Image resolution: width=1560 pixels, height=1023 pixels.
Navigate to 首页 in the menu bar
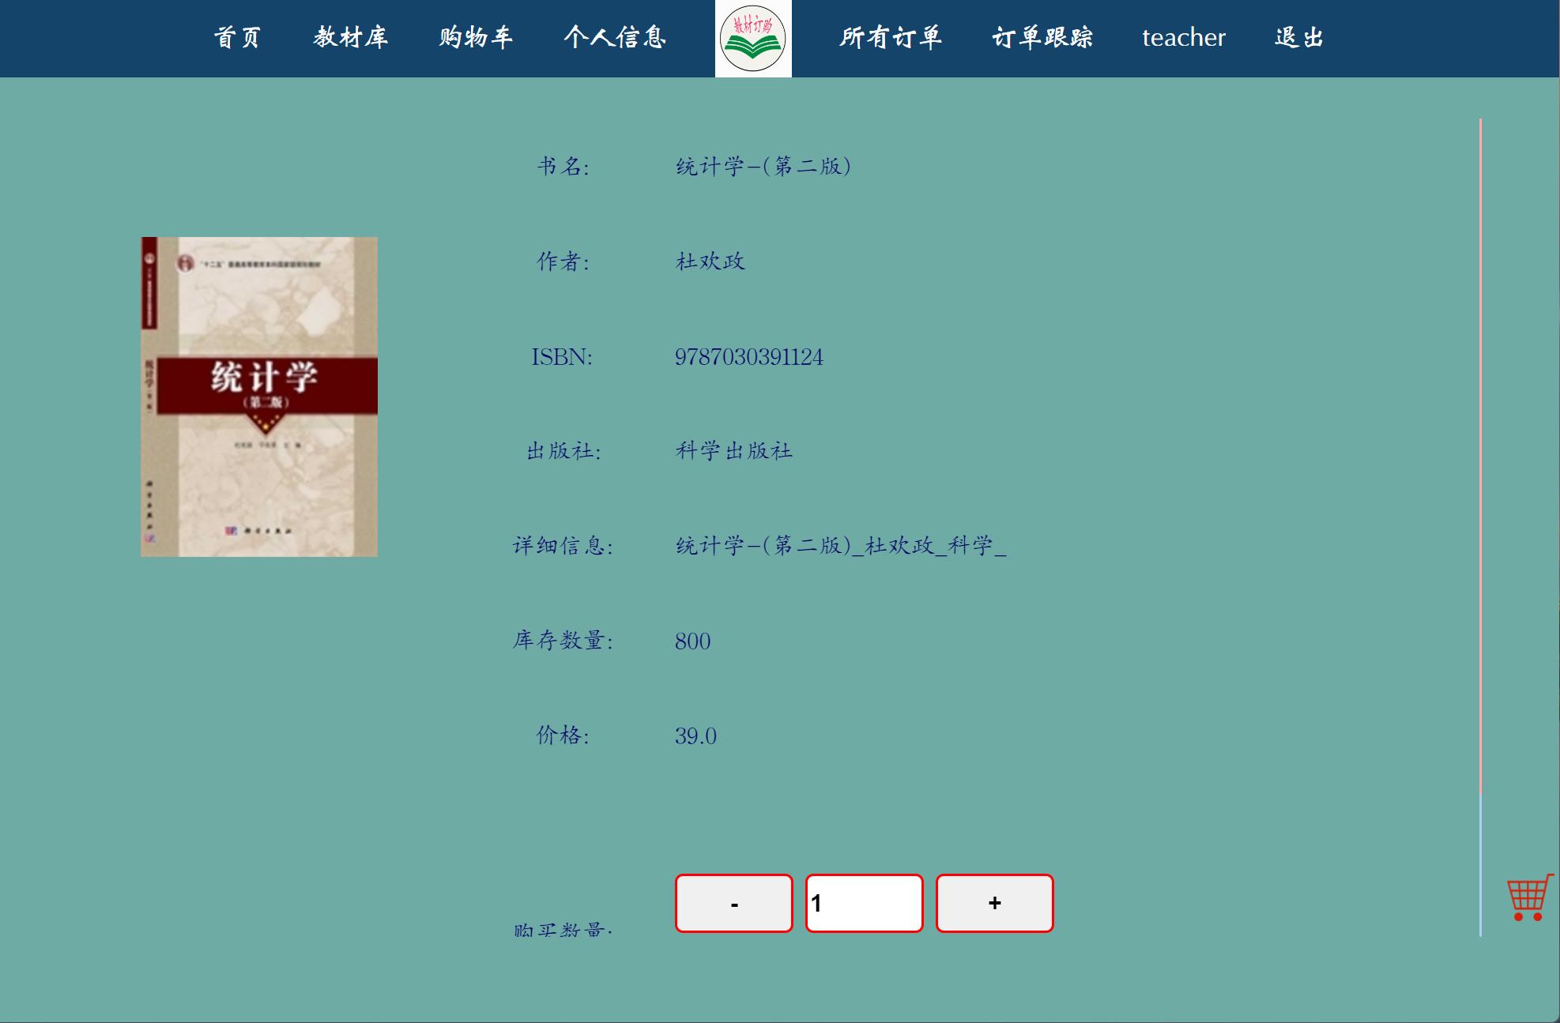238,38
